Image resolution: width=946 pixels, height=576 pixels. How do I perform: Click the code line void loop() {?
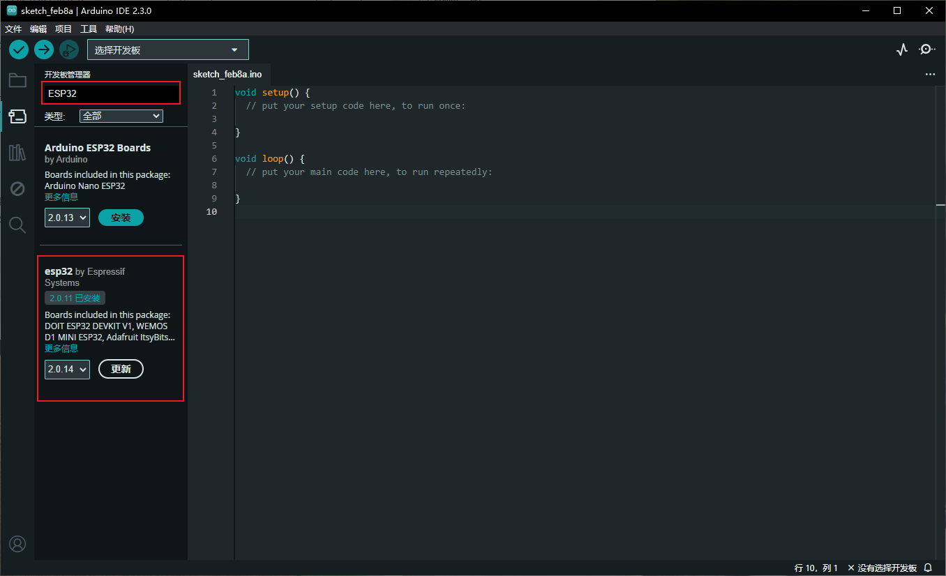pyautogui.click(x=269, y=158)
